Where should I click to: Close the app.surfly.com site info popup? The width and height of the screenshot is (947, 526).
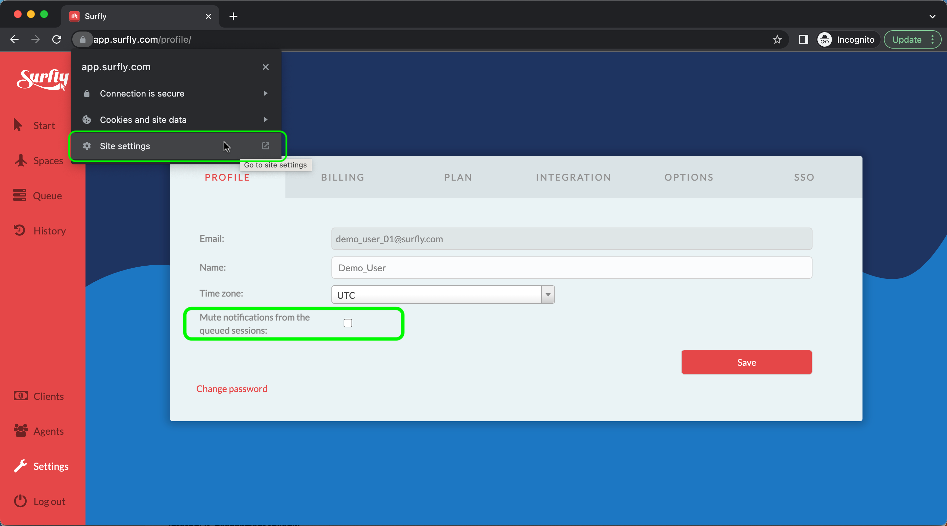[265, 67]
